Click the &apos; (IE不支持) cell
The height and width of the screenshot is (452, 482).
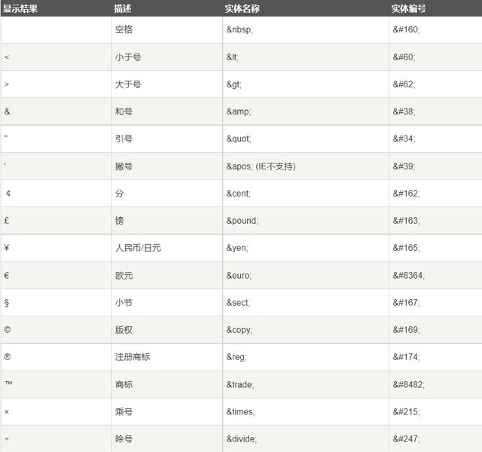coord(261,166)
